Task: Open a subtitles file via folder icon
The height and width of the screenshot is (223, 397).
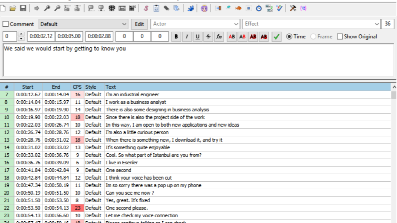Action: tap(13, 8)
